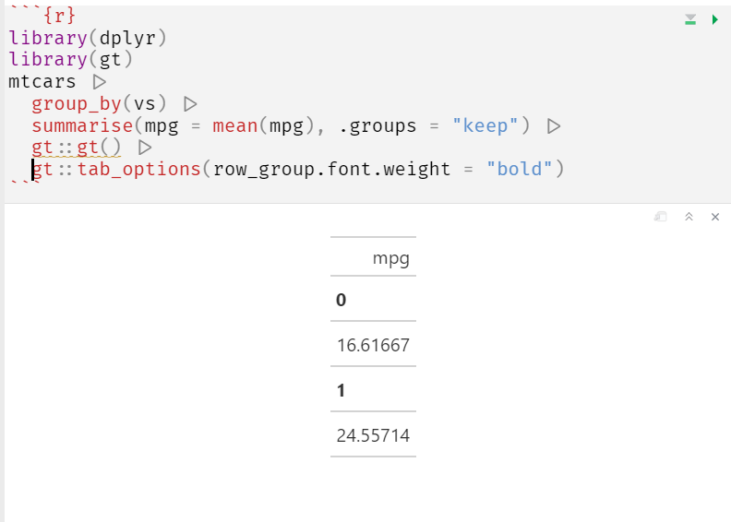Viewport: 731px width, 522px height.
Task: Click on library(gt) code line
Action: [x=71, y=60]
